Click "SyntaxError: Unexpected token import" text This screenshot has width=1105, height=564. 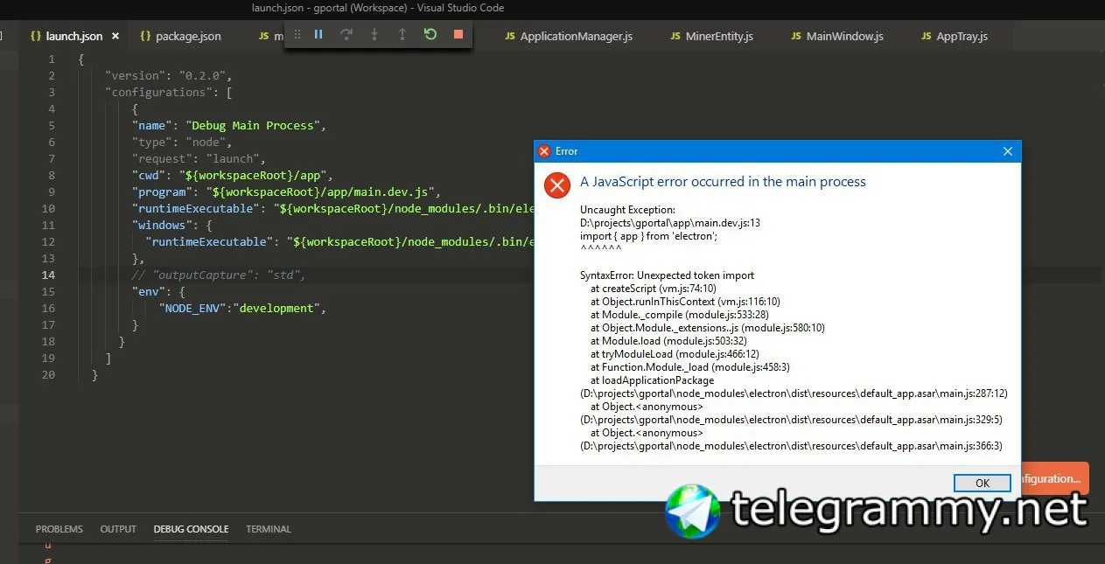click(667, 275)
